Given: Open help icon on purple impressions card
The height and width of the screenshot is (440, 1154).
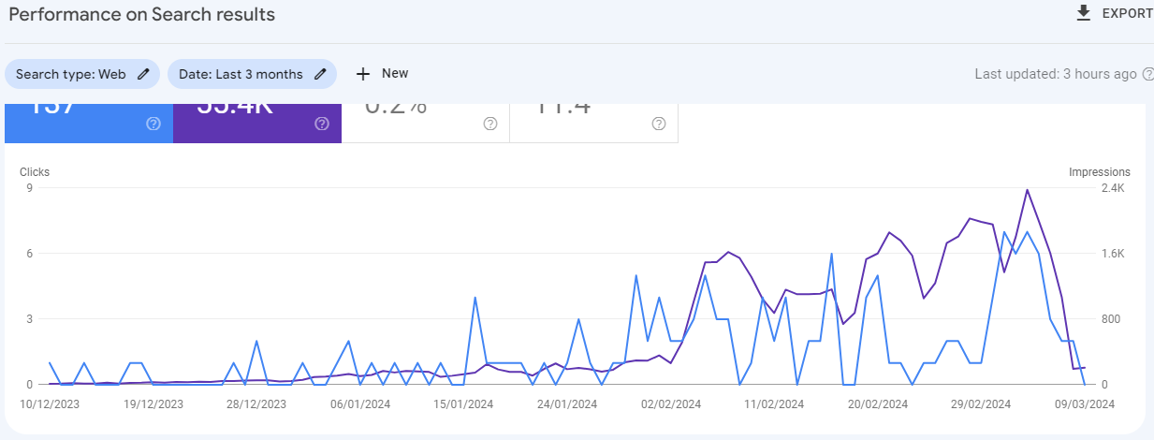Looking at the screenshot, I should tap(322, 124).
